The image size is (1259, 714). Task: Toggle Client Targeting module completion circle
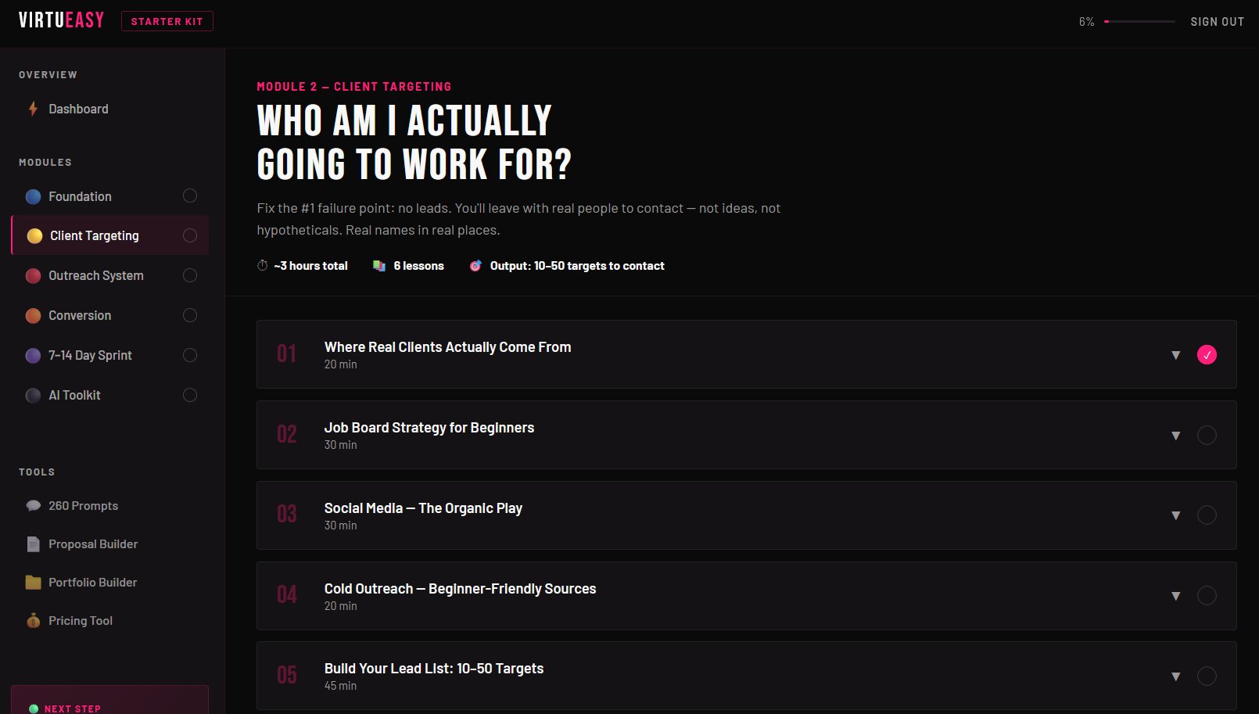[190, 235]
